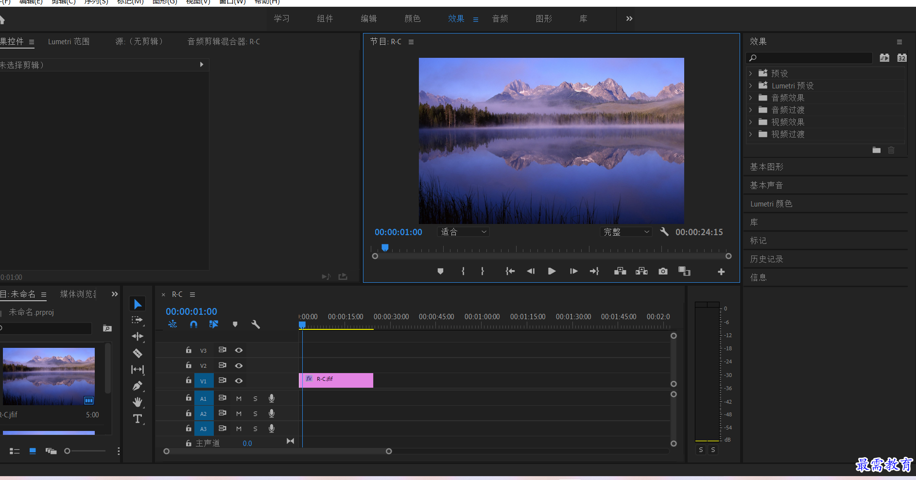Select the Type tool
The width and height of the screenshot is (916, 480).
(x=138, y=419)
